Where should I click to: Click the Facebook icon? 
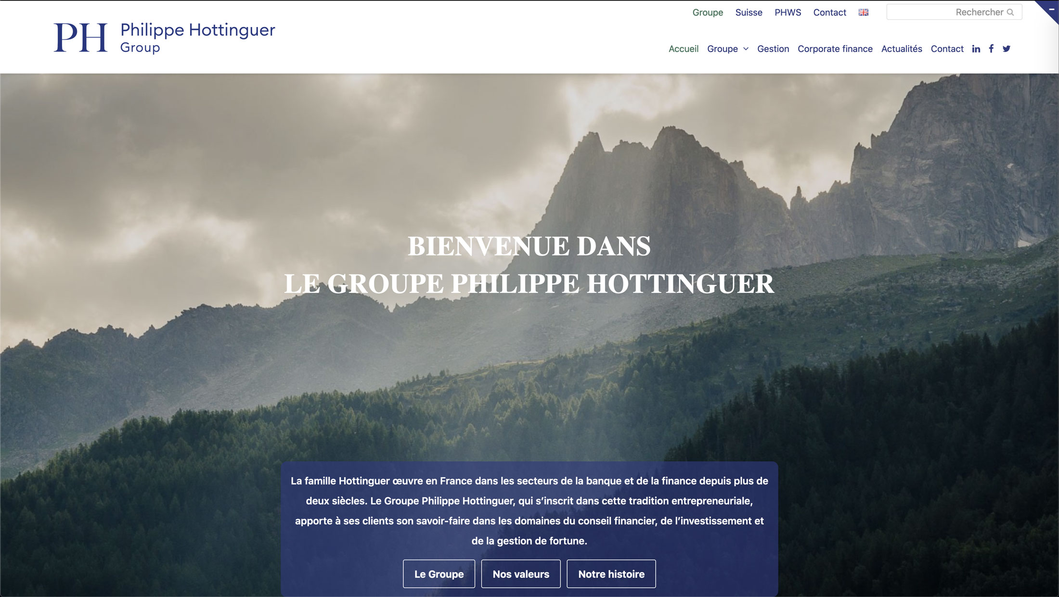click(x=991, y=49)
